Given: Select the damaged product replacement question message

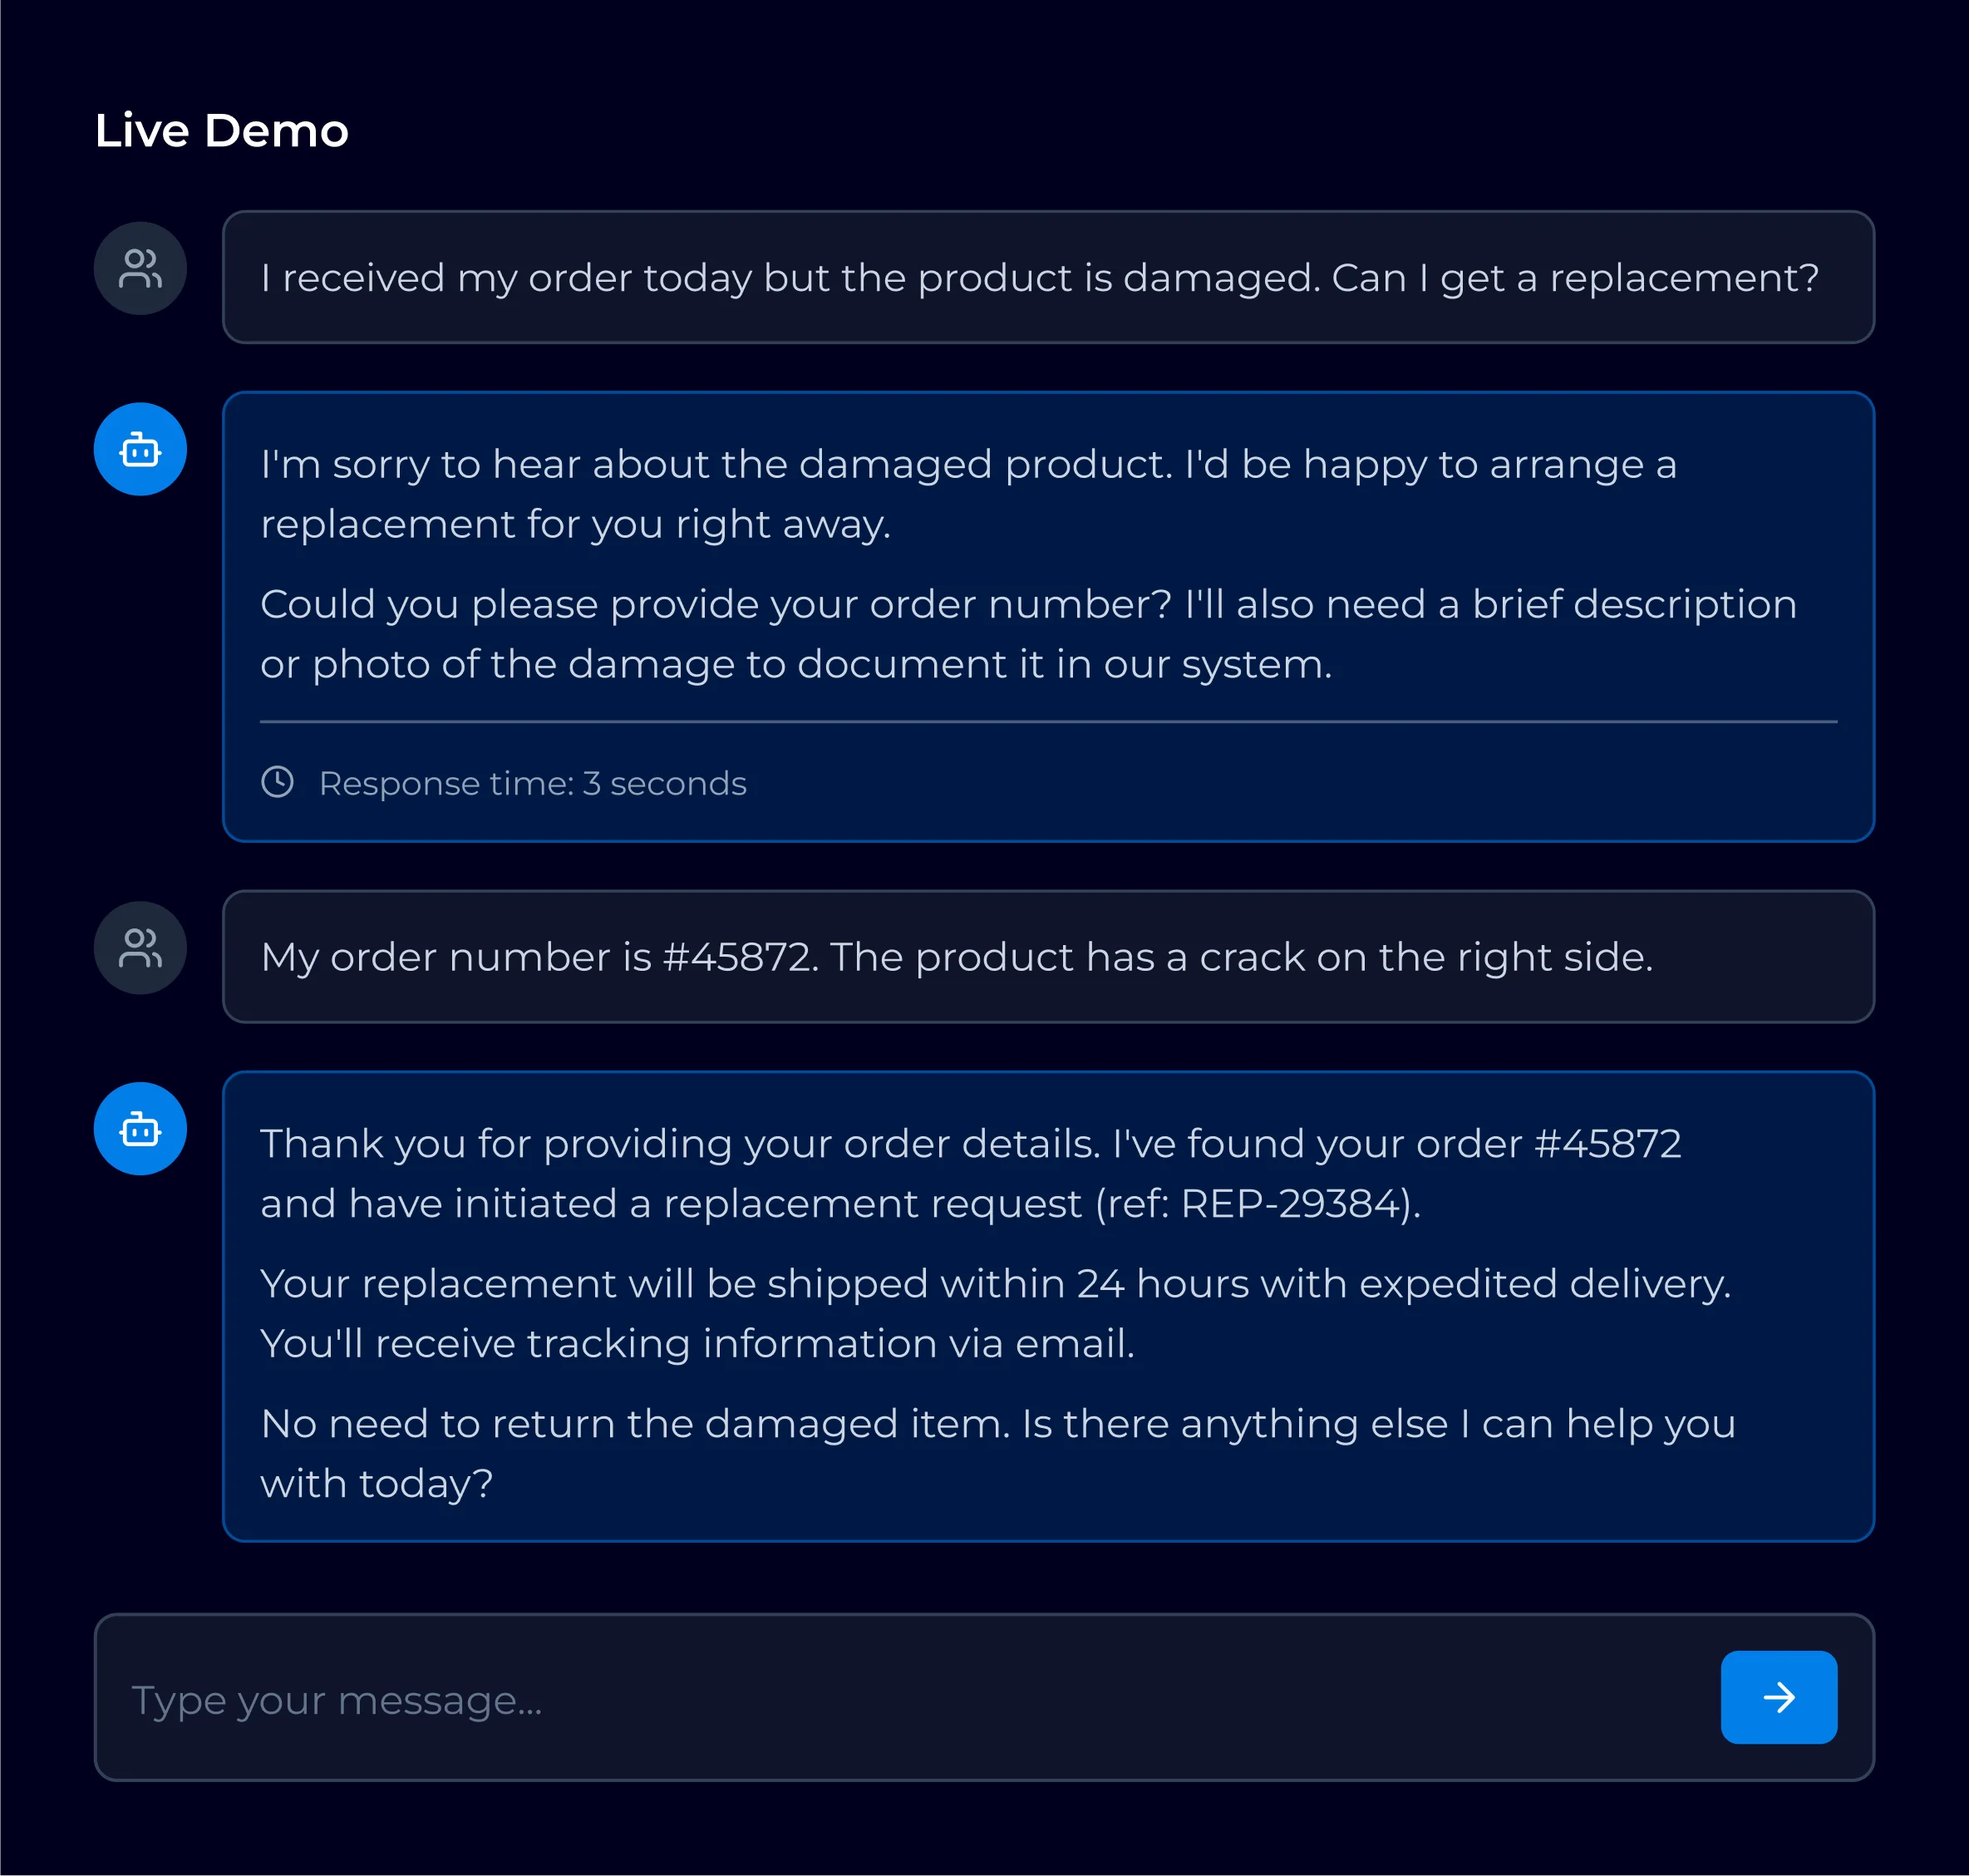Looking at the screenshot, I should pyautogui.click(x=1048, y=277).
